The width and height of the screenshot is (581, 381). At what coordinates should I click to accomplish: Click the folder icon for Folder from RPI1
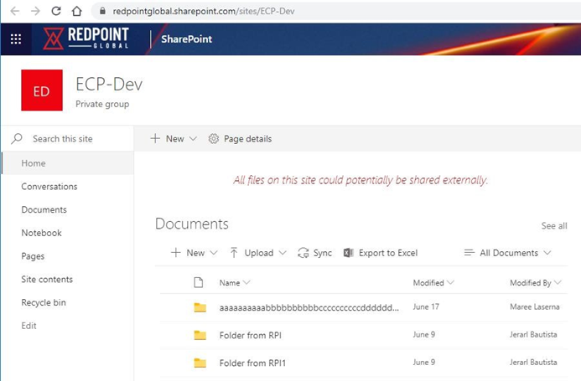tap(200, 363)
